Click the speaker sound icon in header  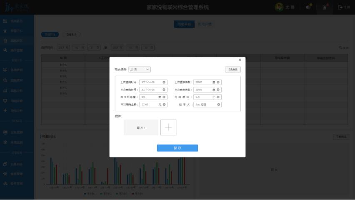(x=308, y=7)
